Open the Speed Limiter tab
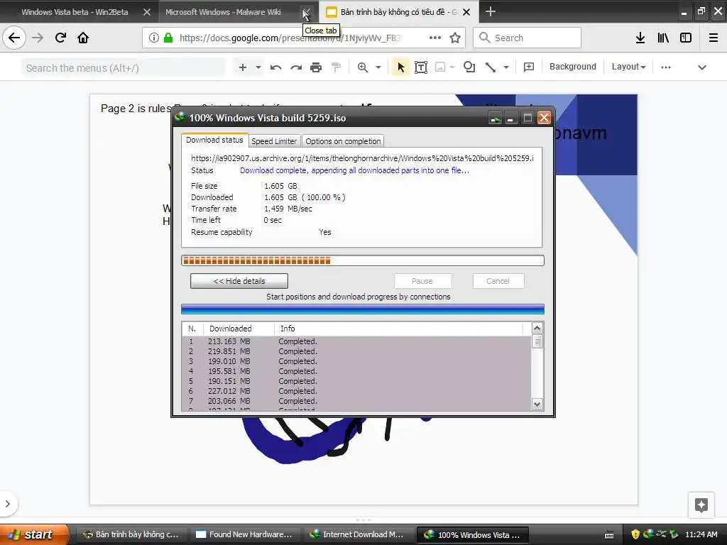The image size is (727, 545). click(274, 141)
